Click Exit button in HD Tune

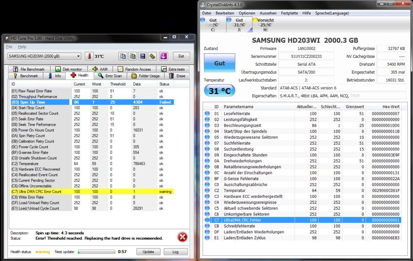(181, 56)
